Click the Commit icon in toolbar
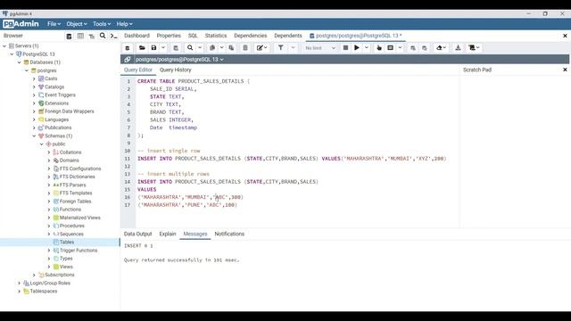The width and height of the screenshot is (571, 321). pos(413,47)
